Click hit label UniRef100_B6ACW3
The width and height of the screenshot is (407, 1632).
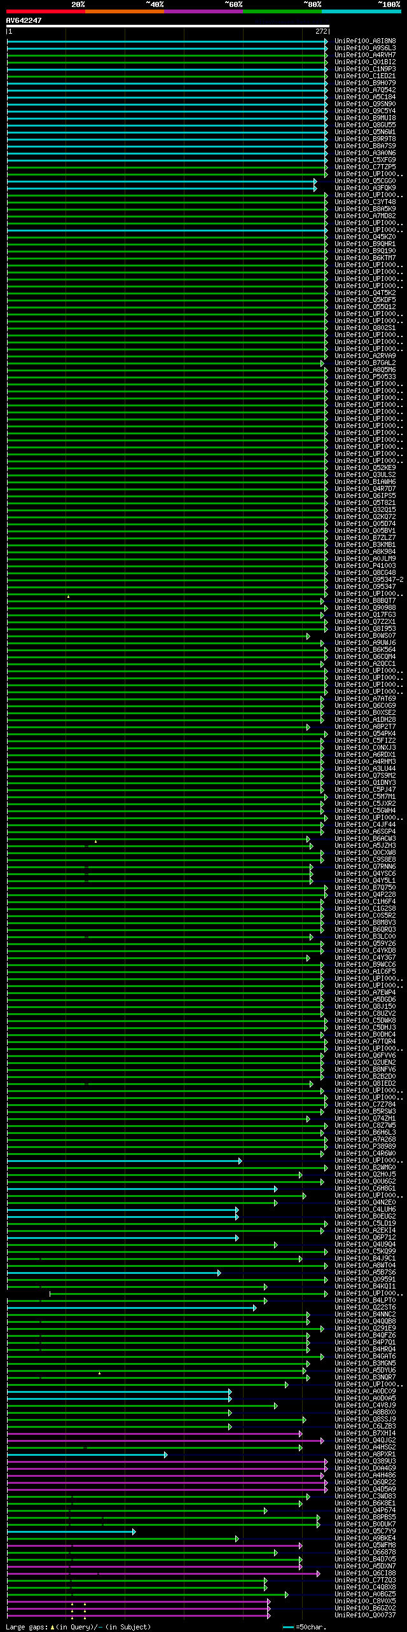coord(365,839)
